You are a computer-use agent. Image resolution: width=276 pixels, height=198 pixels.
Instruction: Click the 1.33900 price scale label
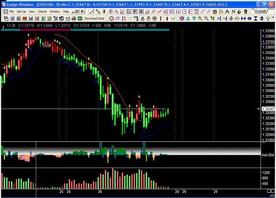268,31
